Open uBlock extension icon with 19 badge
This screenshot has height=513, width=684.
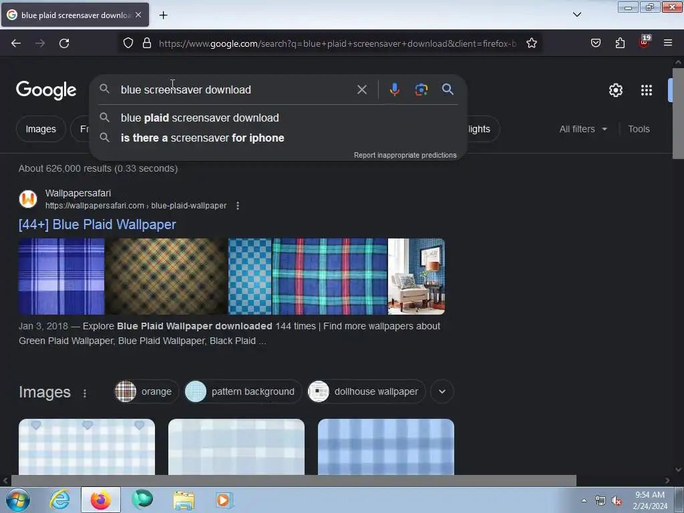[645, 42]
